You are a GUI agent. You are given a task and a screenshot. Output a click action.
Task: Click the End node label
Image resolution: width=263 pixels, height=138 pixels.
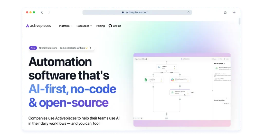166,118
